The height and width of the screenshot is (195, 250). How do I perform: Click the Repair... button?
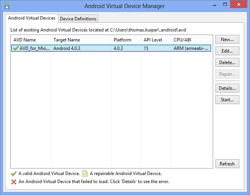point(227,74)
